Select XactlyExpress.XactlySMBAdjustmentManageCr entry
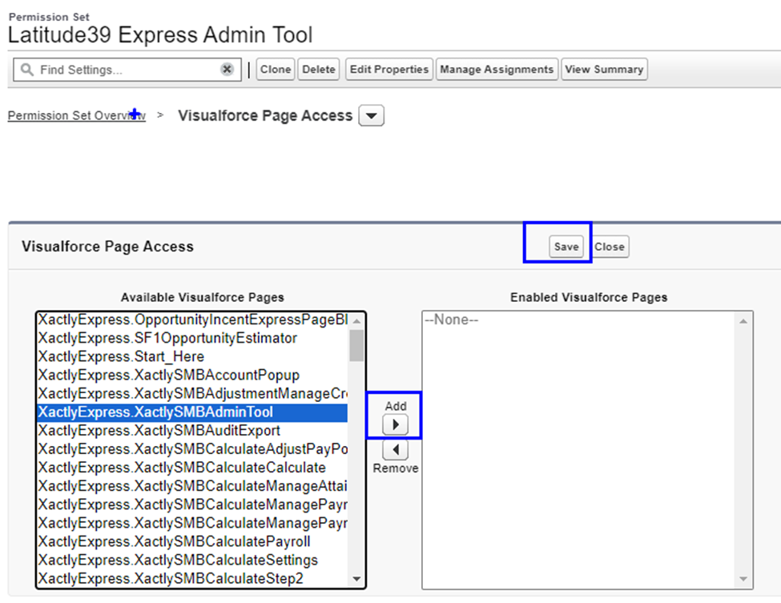 (x=193, y=393)
